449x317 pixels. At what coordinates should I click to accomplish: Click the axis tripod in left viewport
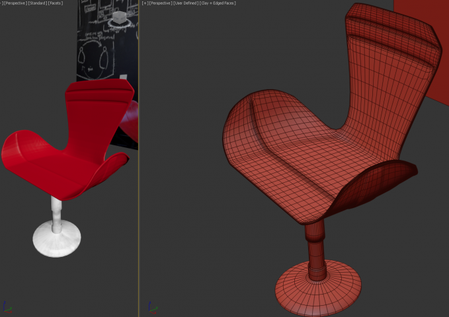[x=7, y=307]
